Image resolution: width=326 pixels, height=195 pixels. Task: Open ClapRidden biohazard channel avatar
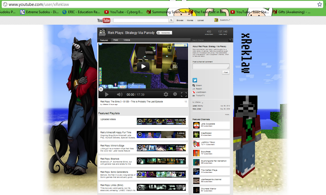point(196,134)
